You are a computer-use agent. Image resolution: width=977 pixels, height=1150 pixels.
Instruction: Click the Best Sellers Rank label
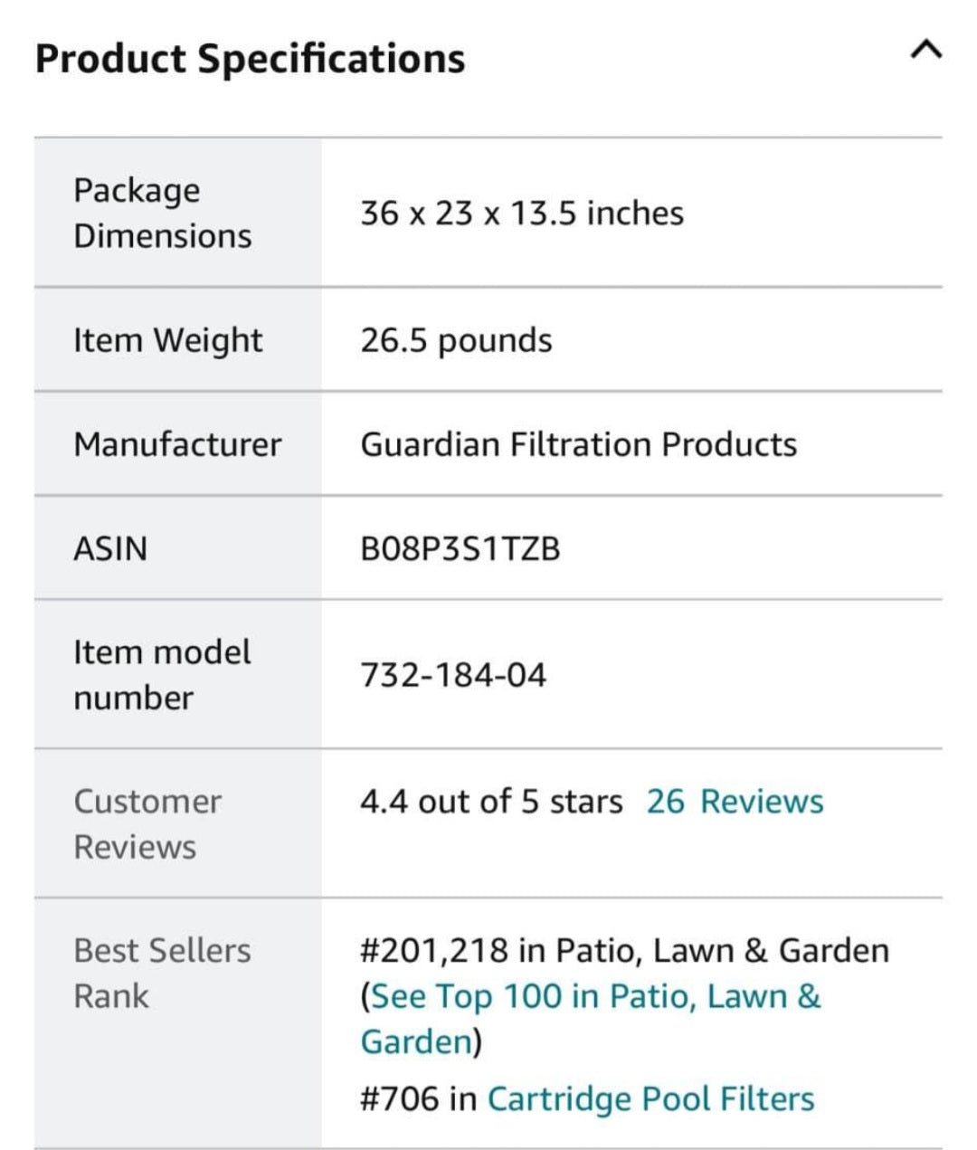click(162, 974)
